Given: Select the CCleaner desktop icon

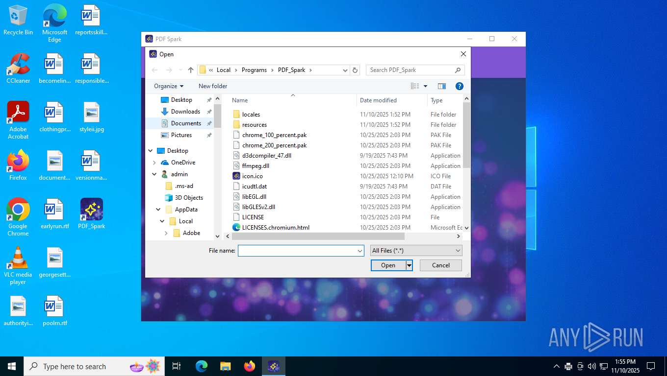Looking at the screenshot, I should click(18, 69).
